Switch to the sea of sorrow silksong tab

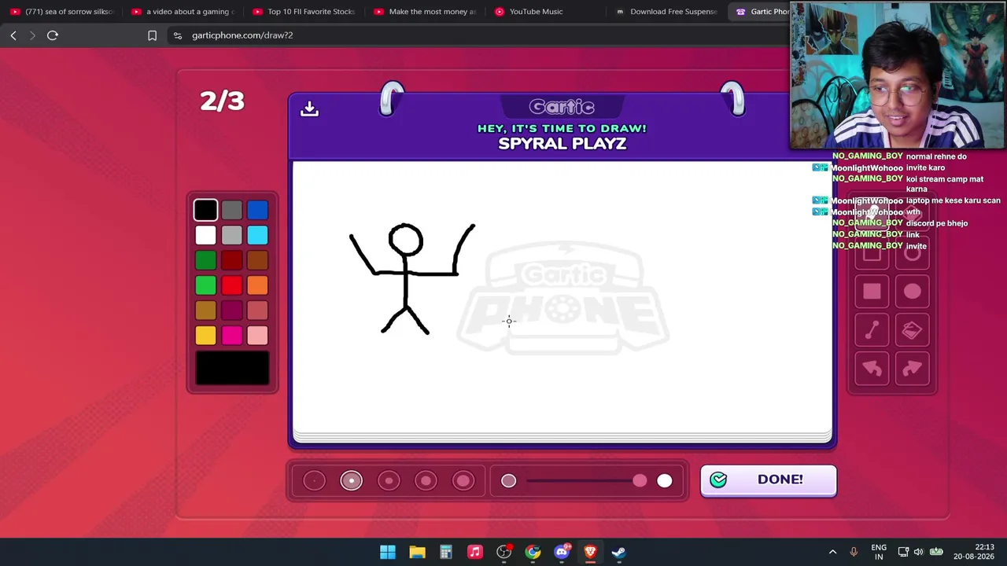[63, 12]
